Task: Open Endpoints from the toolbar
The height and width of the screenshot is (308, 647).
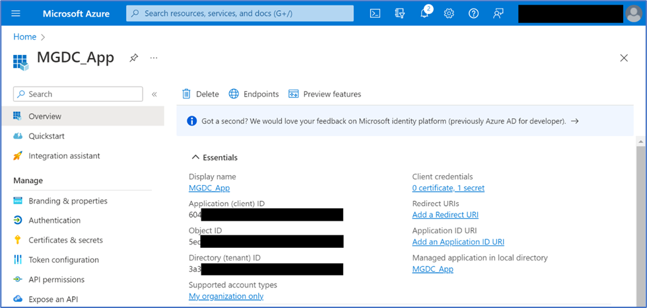Action: [254, 94]
